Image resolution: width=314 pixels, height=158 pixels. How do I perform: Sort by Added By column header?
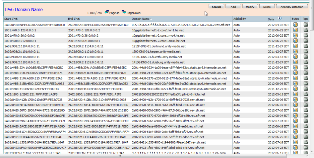click(240, 19)
